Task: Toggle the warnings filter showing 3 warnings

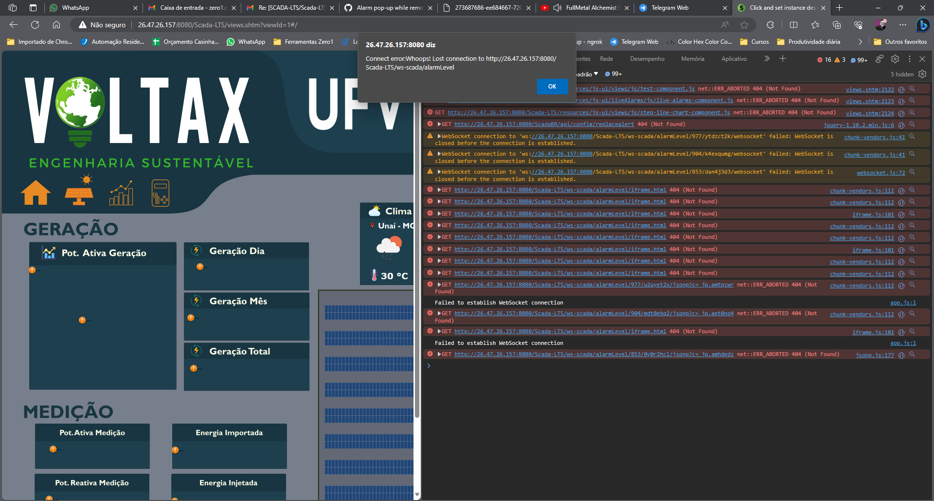Action: [x=839, y=59]
